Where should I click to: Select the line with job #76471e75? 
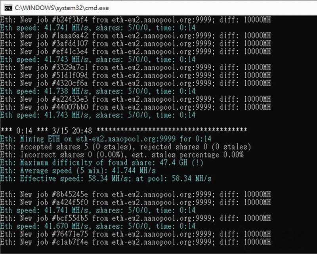[x=136, y=234]
